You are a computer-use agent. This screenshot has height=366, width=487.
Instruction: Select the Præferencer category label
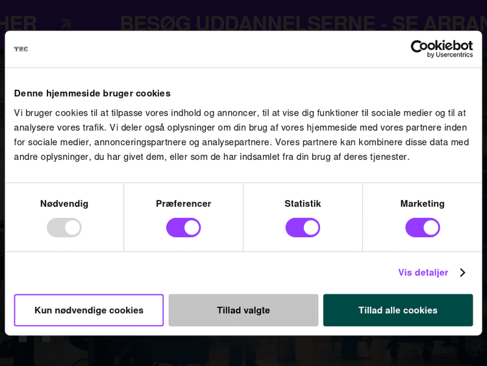click(183, 203)
